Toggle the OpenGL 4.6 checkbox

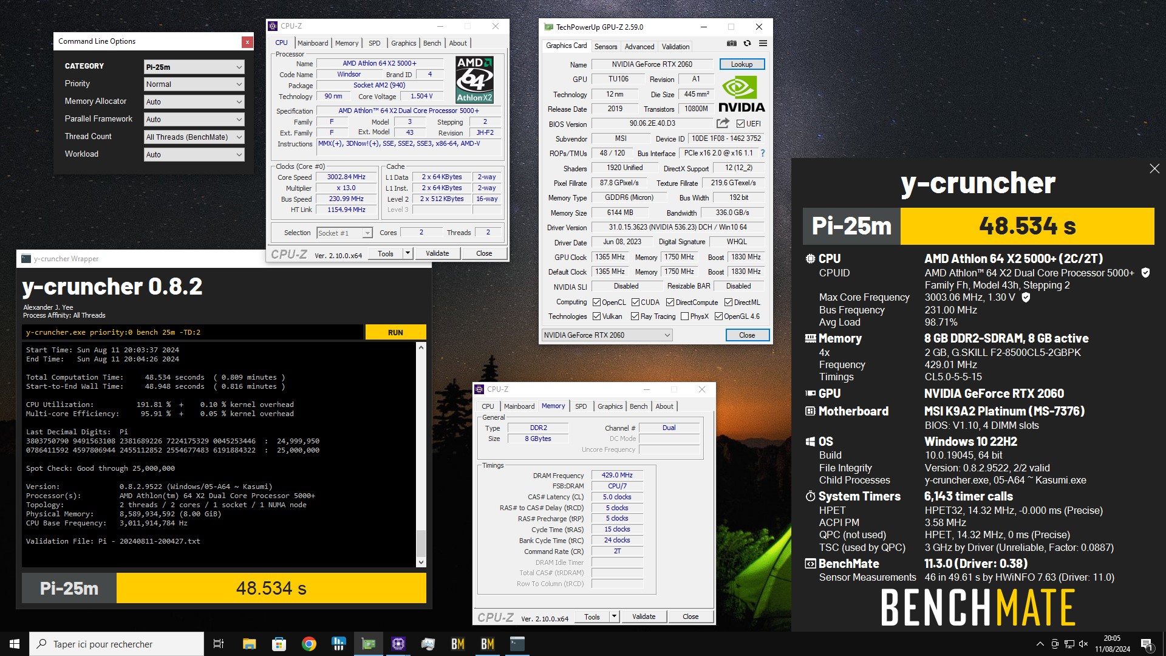pos(718,316)
